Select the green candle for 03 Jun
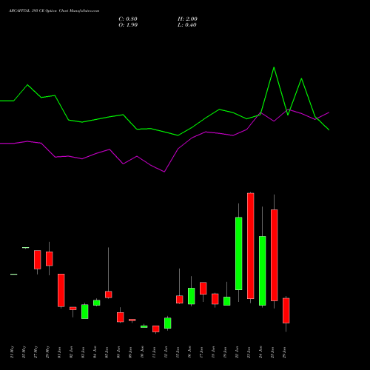Viewport: 370px width, 370px height. (x=85, y=312)
